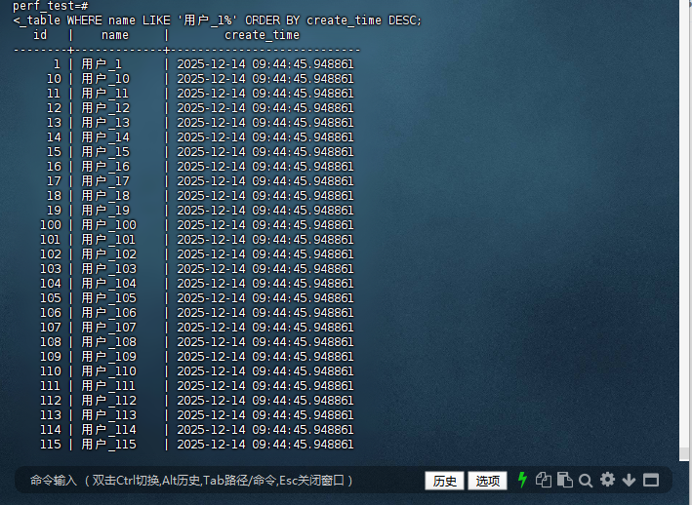Select name cell 用户_103
Screen dimensions: 692x505
(108, 269)
